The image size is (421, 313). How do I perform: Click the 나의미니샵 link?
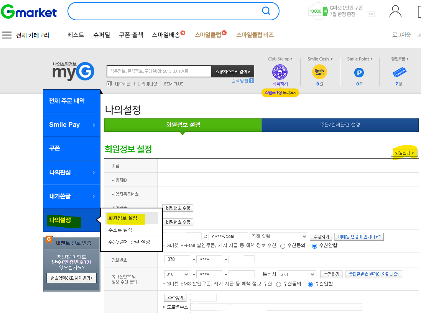pos(147,84)
